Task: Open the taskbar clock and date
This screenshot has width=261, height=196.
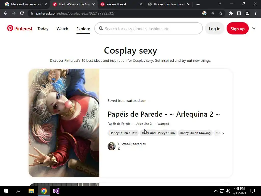Action: 239,191
